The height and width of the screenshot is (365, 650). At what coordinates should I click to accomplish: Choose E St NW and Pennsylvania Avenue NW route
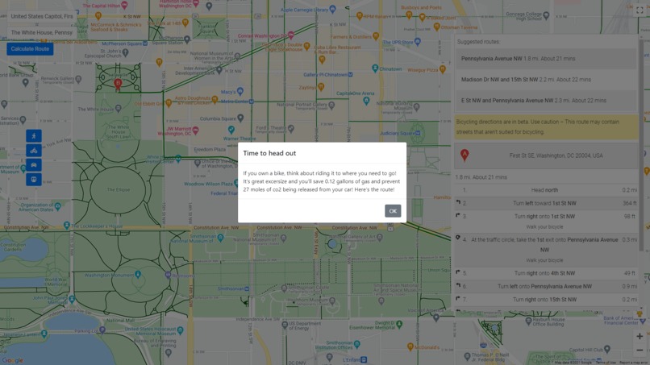click(546, 101)
